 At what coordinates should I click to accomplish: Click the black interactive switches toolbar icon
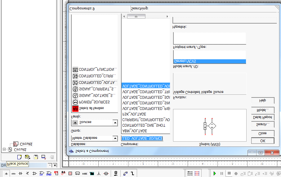click(190, 174)
